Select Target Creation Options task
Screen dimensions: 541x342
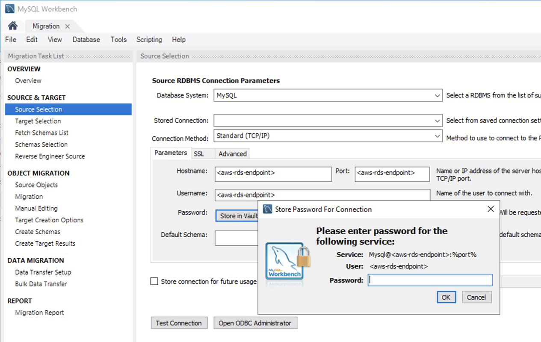pos(49,220)
